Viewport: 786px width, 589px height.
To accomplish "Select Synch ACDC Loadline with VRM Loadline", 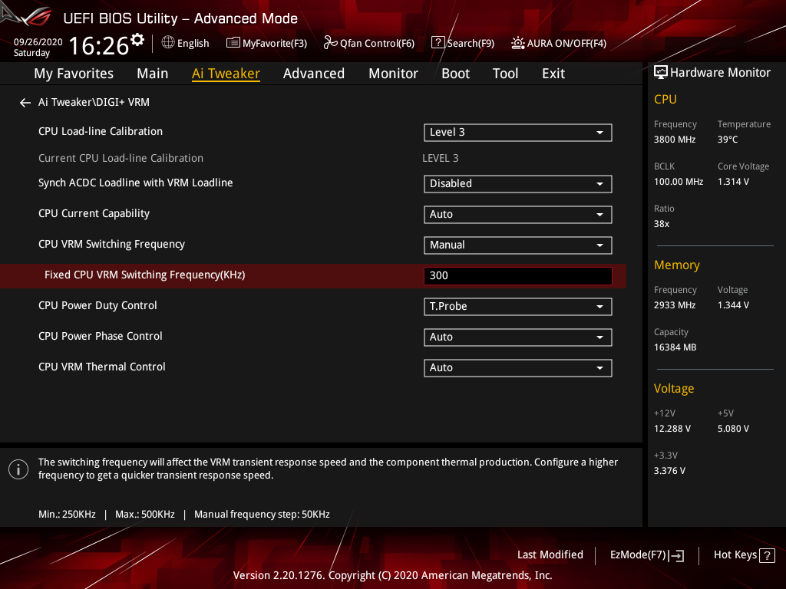I will pyautogui.click(x=135, y=183).
